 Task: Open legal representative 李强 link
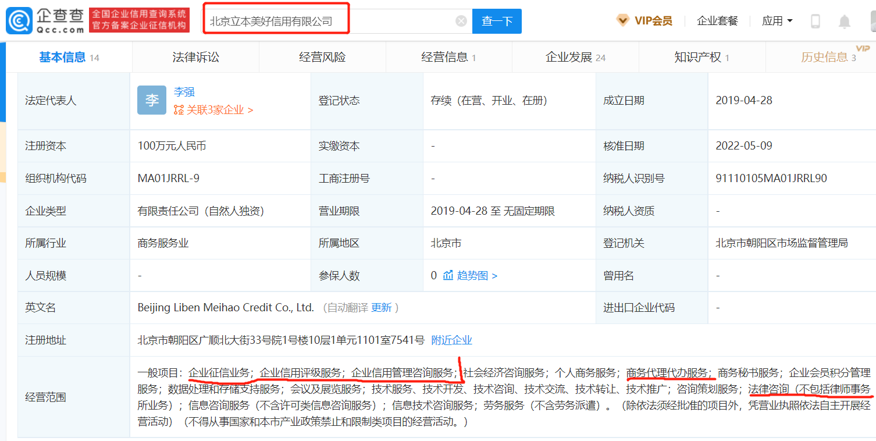click(184, 92)
